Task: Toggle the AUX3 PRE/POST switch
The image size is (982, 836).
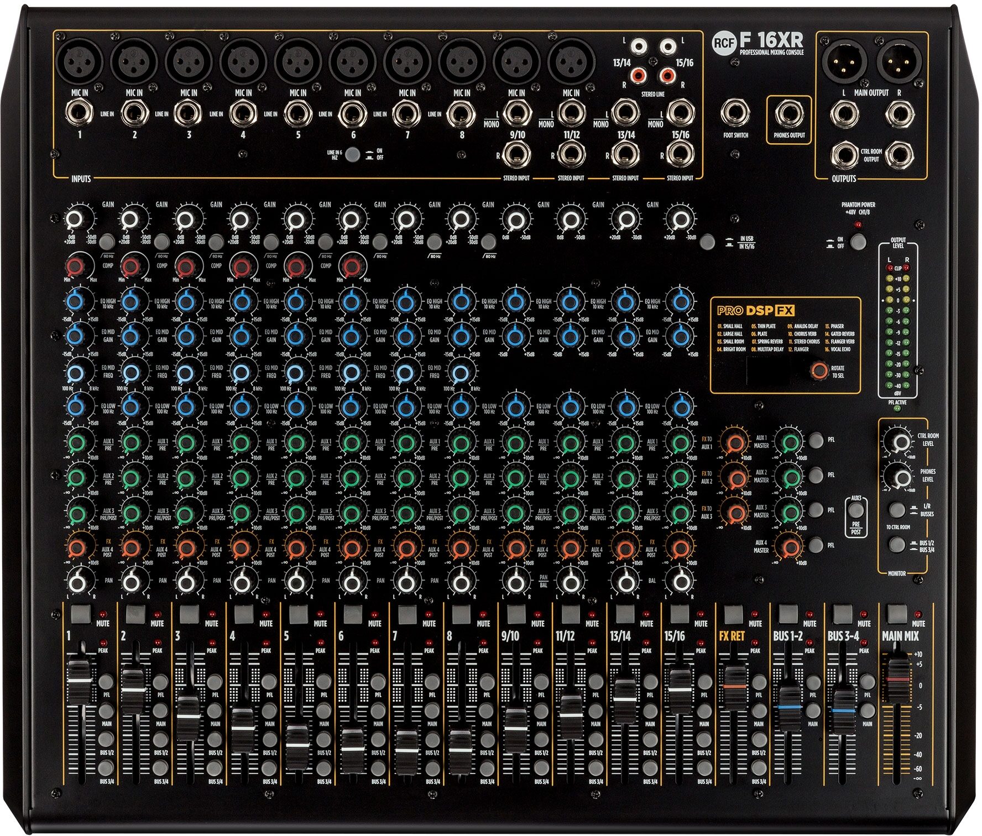Action: click(855, 510)
